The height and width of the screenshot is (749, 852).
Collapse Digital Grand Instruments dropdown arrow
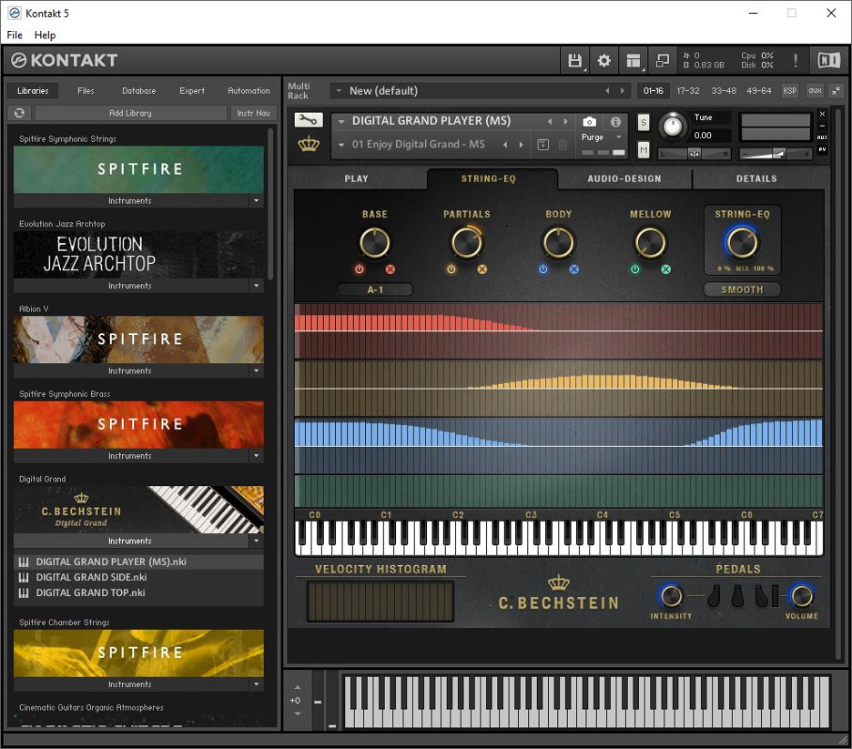click(257, 541)
